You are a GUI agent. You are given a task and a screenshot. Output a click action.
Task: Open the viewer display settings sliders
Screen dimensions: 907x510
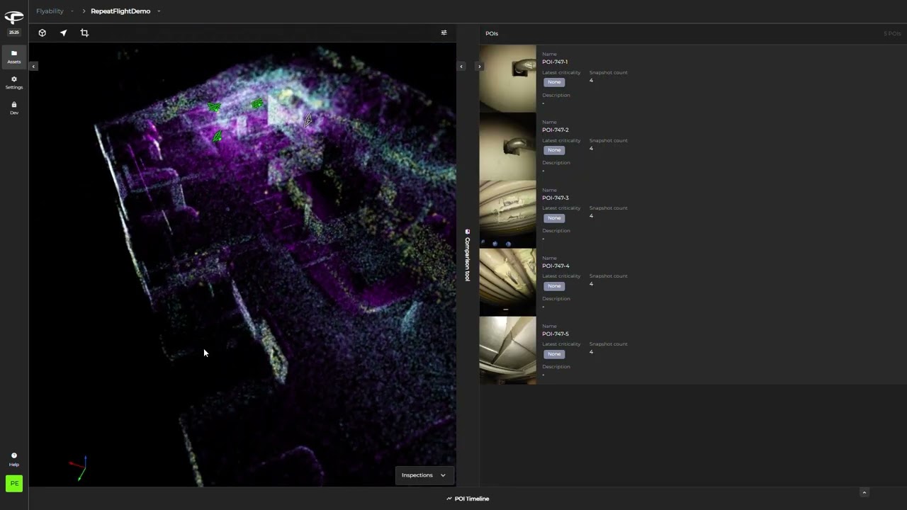(x=444, y=33)
